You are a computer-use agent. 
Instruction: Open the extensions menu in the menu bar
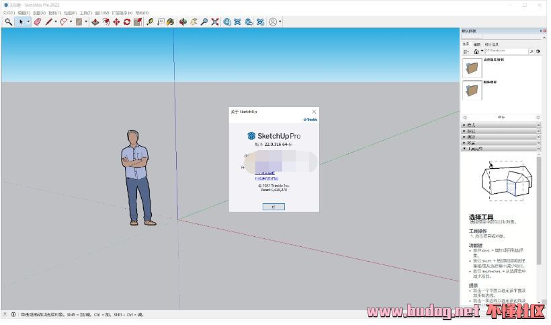click(122, 13)
